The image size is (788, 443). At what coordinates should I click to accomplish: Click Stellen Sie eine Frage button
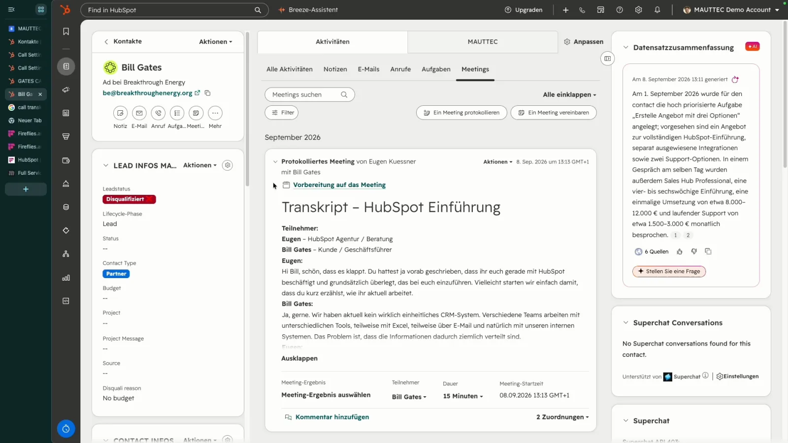(x=669, y=271)
